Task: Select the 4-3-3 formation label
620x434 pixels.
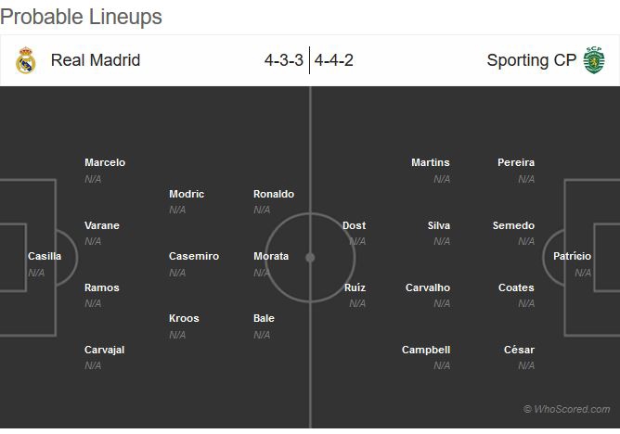Action: pos(283,60)
